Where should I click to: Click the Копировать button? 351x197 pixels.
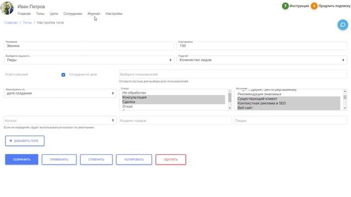tap(134, 159)
